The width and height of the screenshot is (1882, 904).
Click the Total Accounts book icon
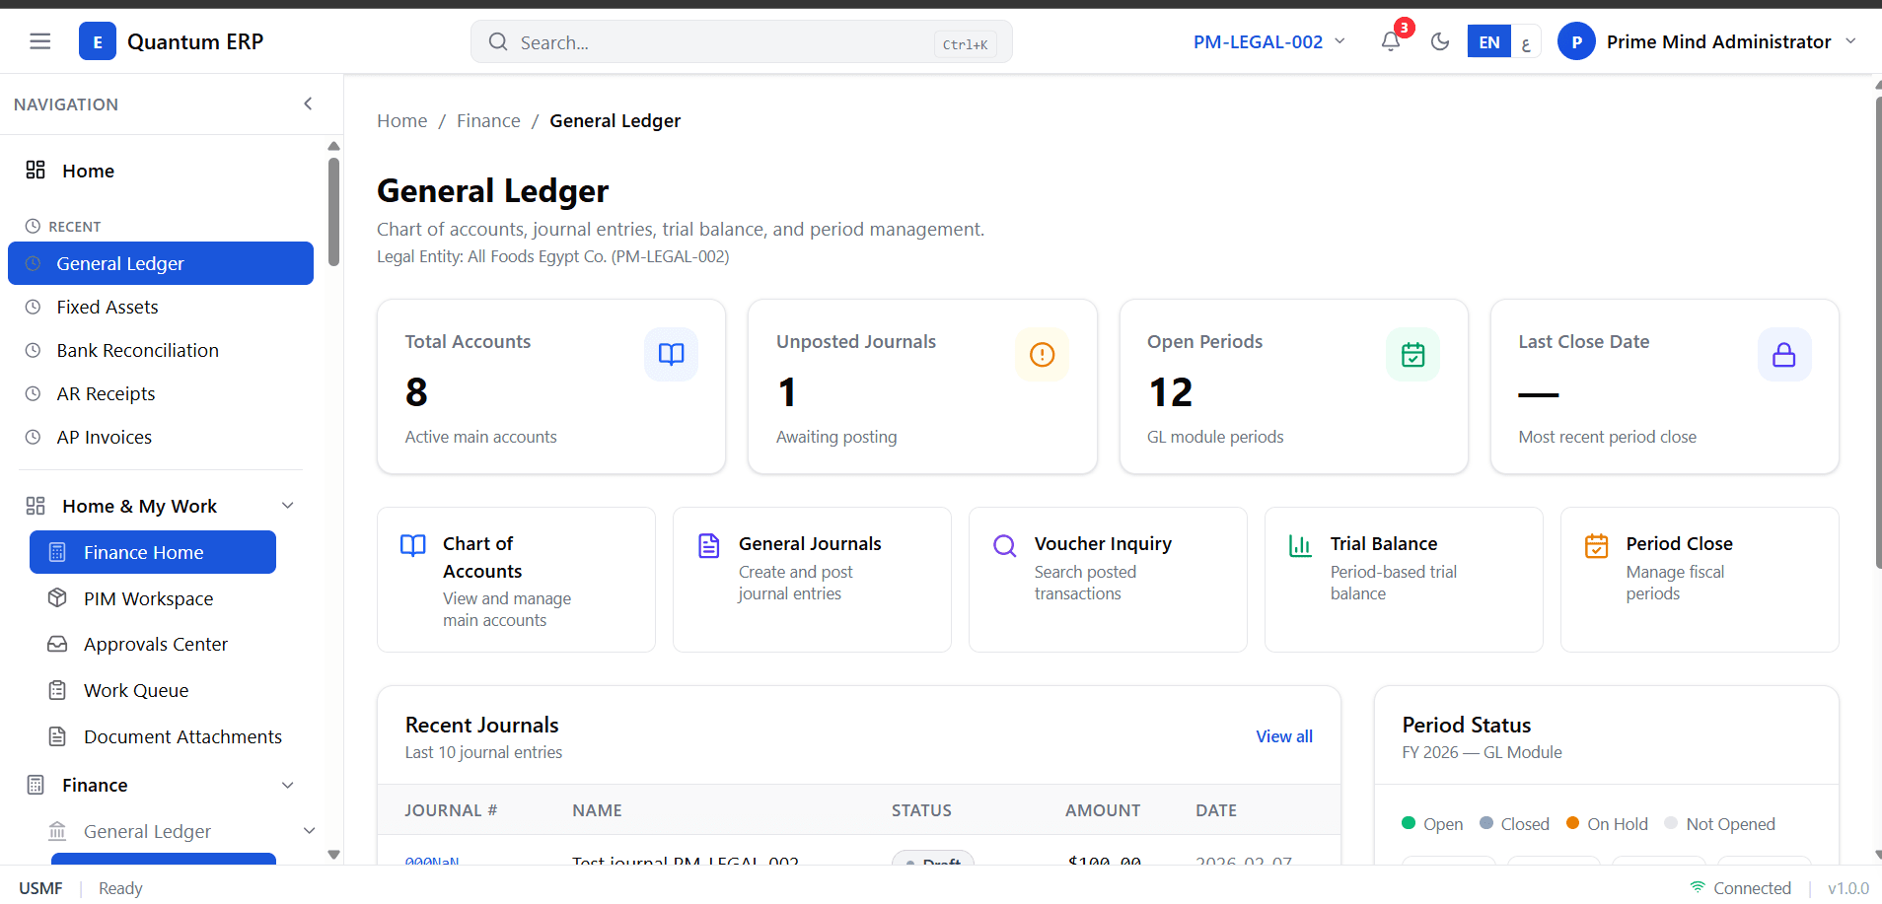671,354
